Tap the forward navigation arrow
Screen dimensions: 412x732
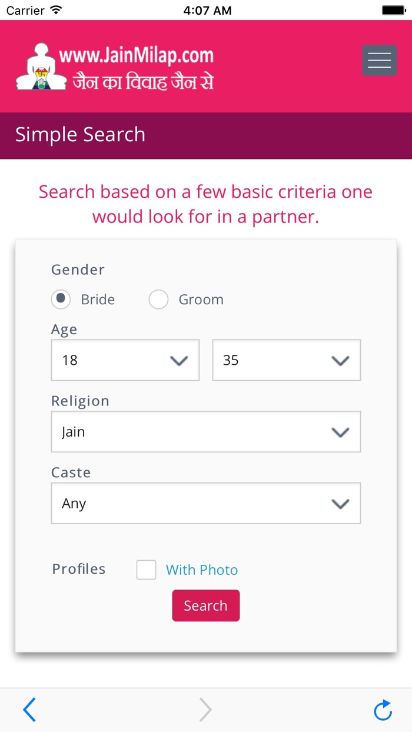[205, 710]
